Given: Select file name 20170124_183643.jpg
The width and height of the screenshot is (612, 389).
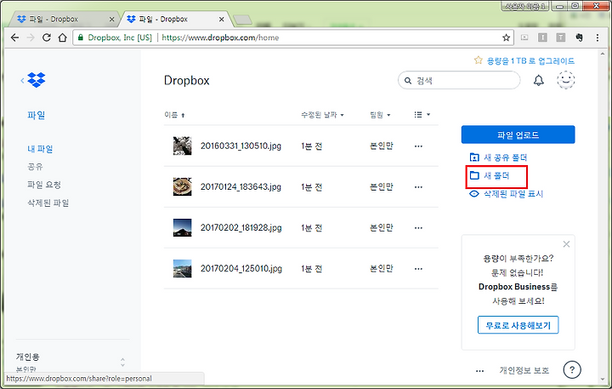Looking at the screenshot, I should click(241, 187).
